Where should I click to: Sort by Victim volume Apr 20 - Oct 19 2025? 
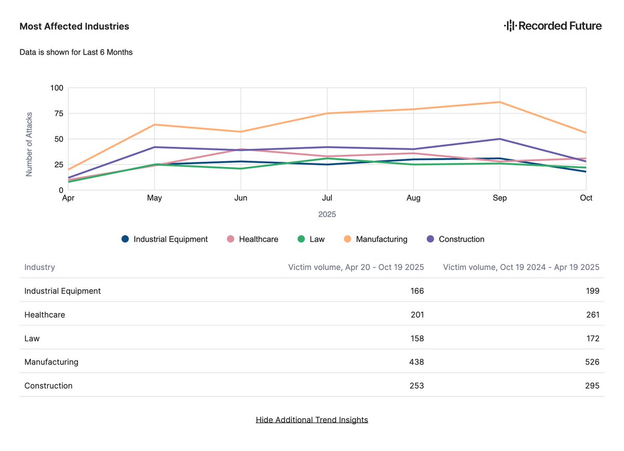(x=356, y=267)
